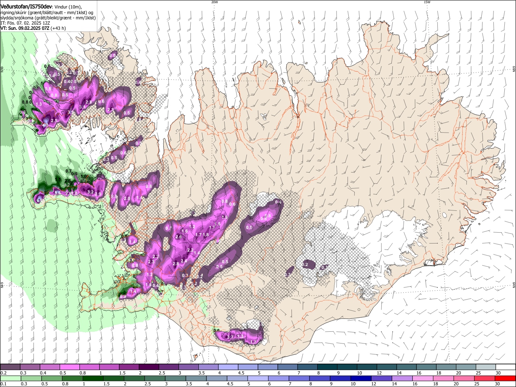This screenshot has width=516, height=387.
Task: Click the 'VT: Sun. 09.02.2025 07Z' valid time
Action: (25, 28)
